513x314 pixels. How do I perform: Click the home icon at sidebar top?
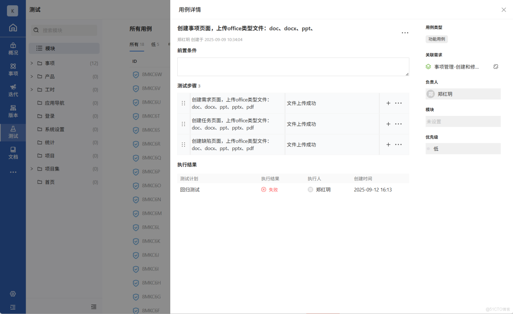(x=13, y=27)
